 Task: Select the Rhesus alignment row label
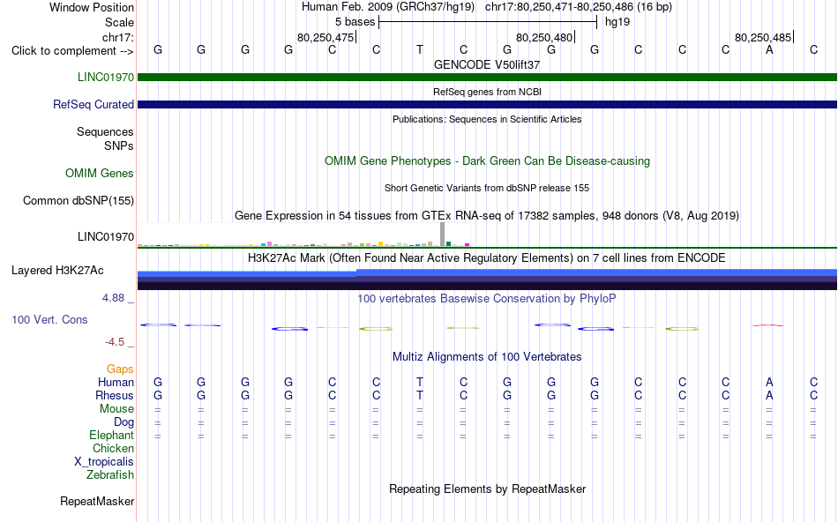point(115,395)
